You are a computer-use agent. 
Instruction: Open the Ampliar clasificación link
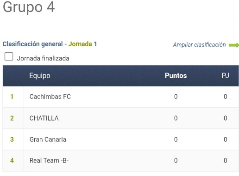tap(199, 45)
